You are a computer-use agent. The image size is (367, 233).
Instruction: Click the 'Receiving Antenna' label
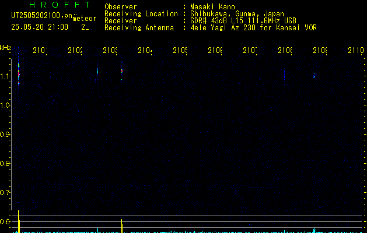pyautogui.click(x=139, y=27)
